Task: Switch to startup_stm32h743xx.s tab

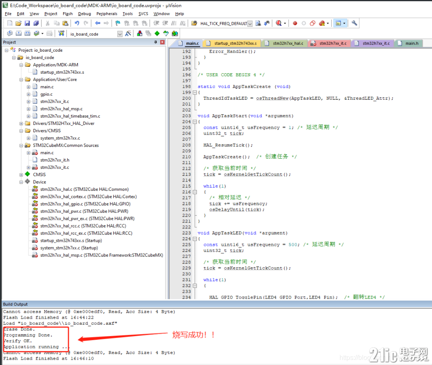Action: pyautogui.click(x=232, y=44)
